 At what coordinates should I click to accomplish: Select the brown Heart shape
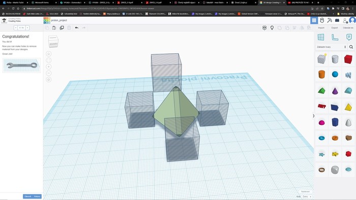point(348,138)
